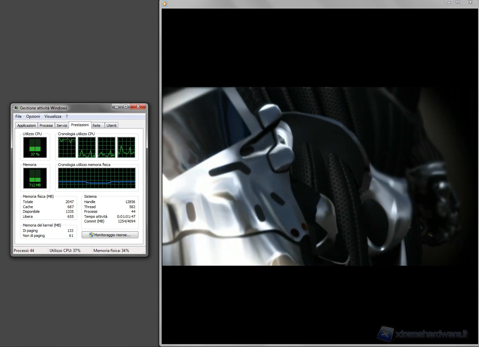Viewport: 479px width, 347px height.
Task: Select the Processi tab
Action: tap(46, 125)
